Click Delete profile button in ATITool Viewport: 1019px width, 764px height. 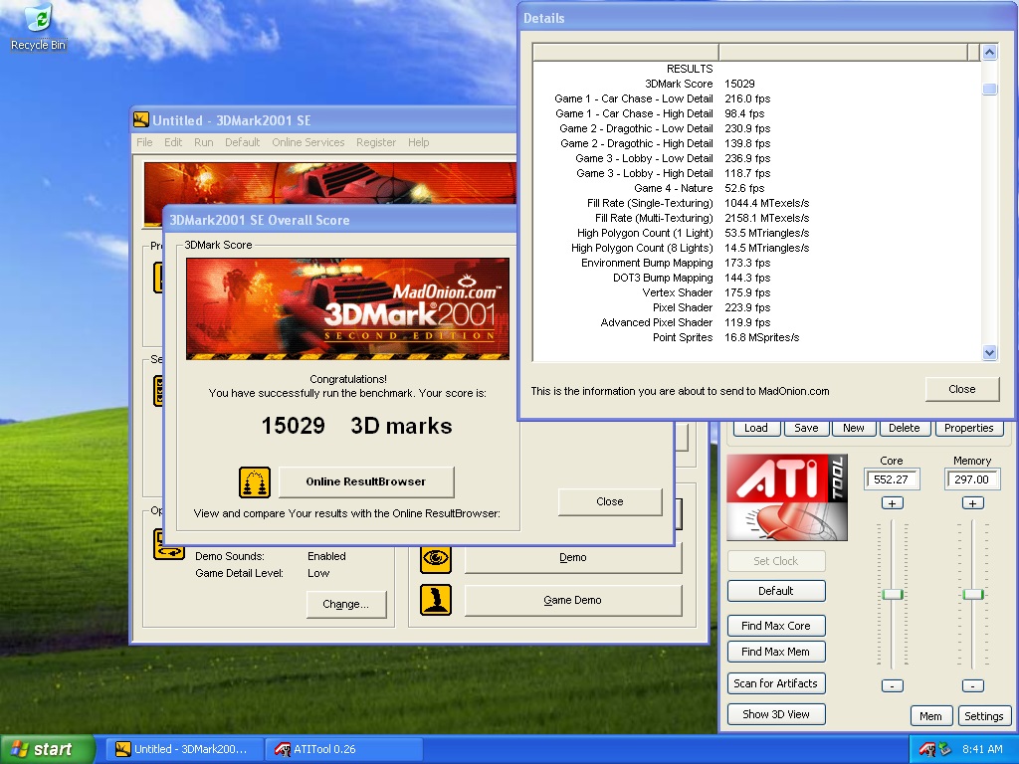(x=904, y=428)
